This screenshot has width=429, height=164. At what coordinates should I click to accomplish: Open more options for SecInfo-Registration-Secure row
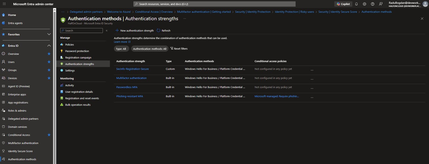click(x=312, y=70)
